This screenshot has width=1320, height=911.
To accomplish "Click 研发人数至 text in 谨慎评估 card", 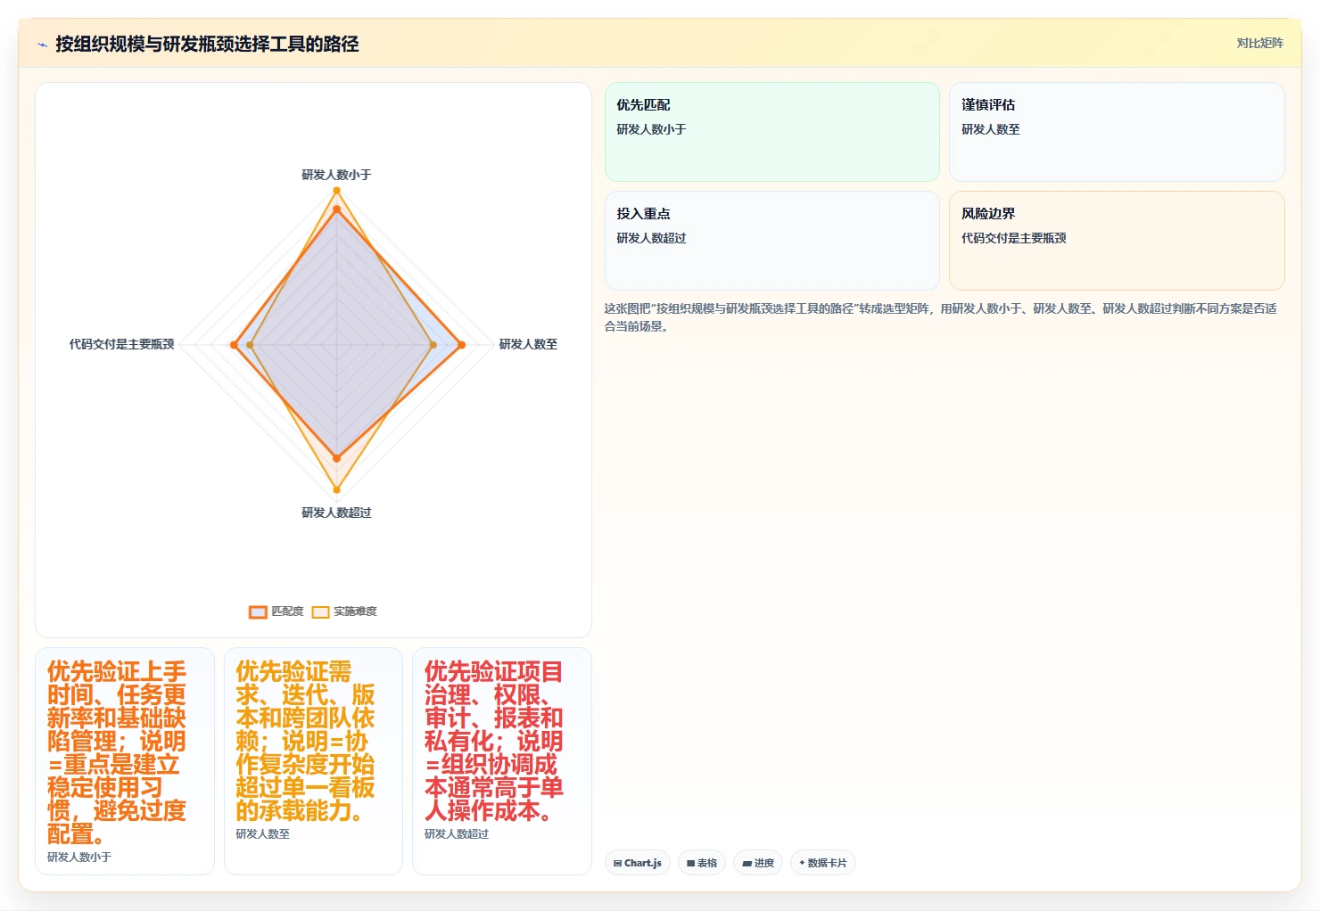I will 990,129.
